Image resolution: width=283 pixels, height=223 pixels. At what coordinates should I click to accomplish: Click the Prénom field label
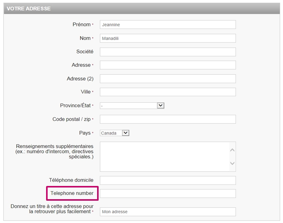[x=82, y=24]
